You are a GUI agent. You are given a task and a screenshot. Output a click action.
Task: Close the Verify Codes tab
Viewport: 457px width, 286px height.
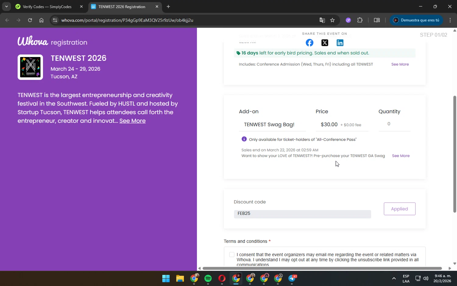(x=81, y=6)
